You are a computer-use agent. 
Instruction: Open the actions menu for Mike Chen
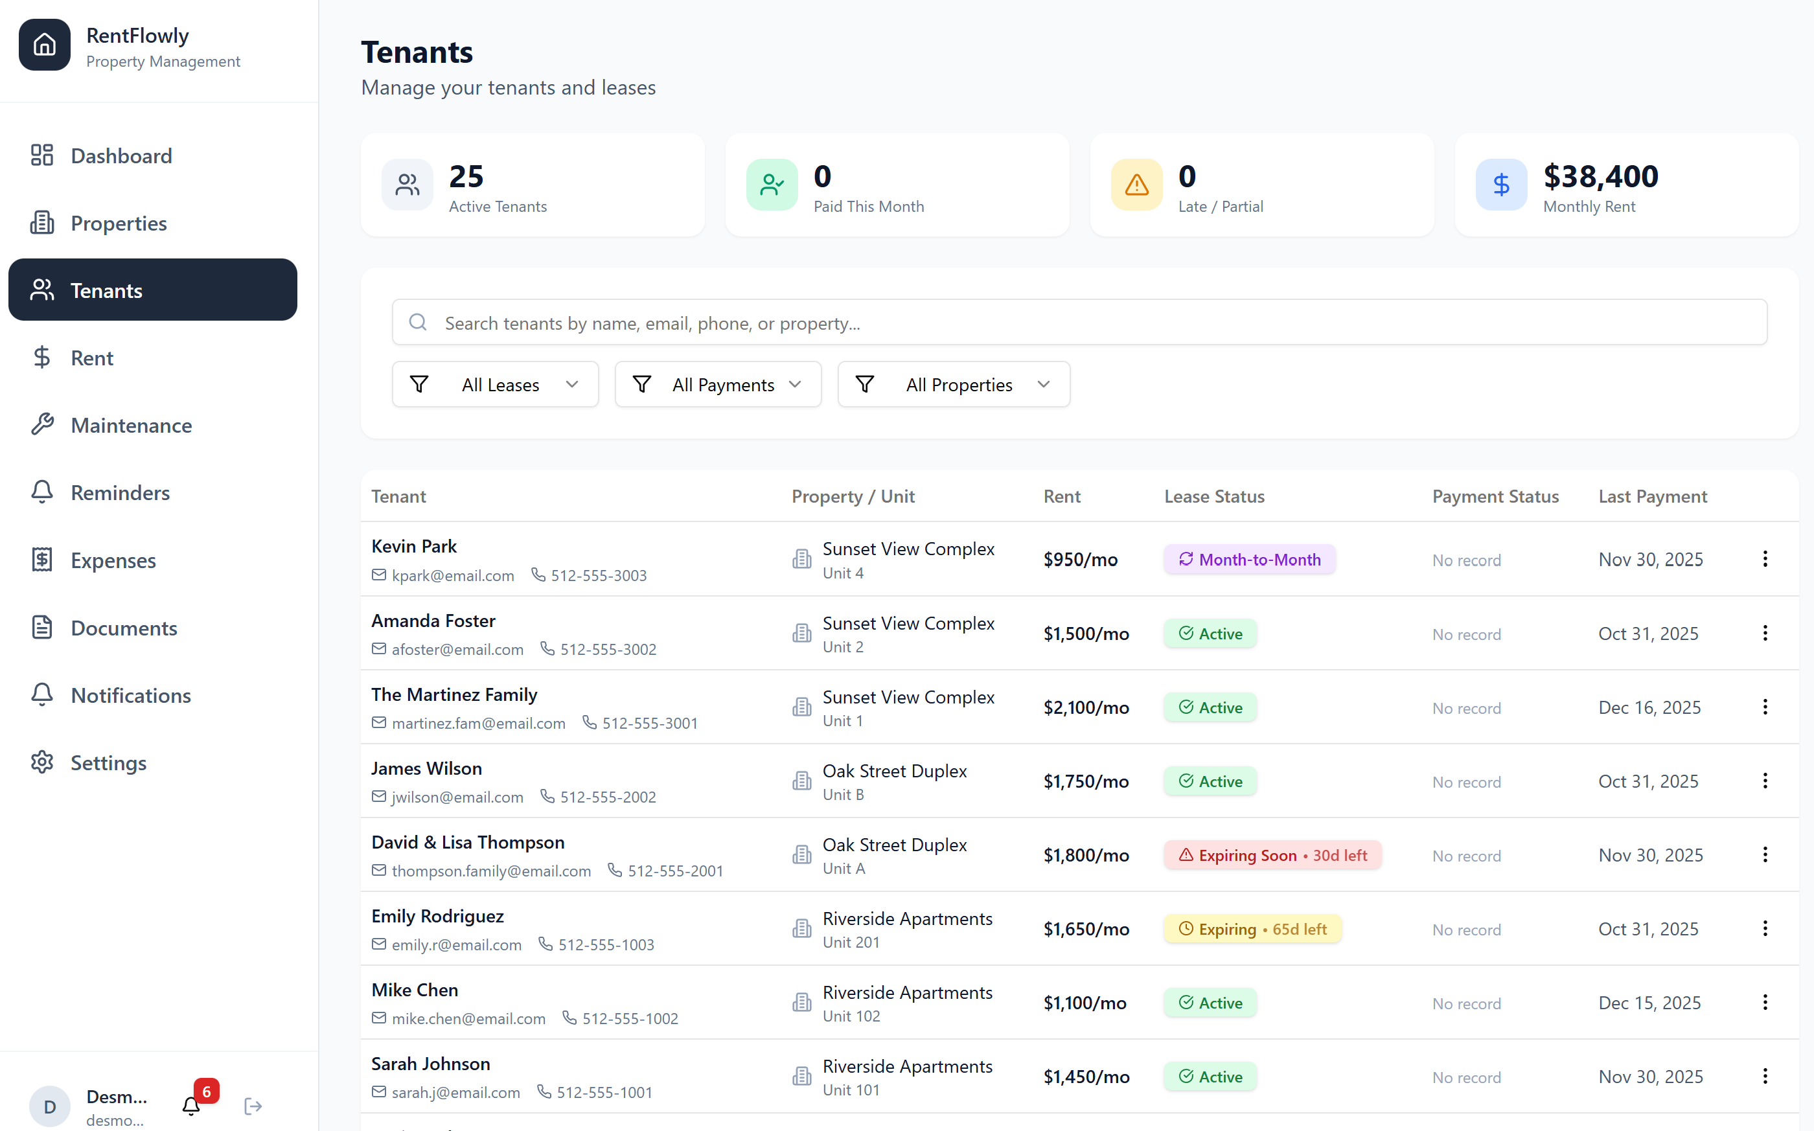(x=1765, y=1002)
